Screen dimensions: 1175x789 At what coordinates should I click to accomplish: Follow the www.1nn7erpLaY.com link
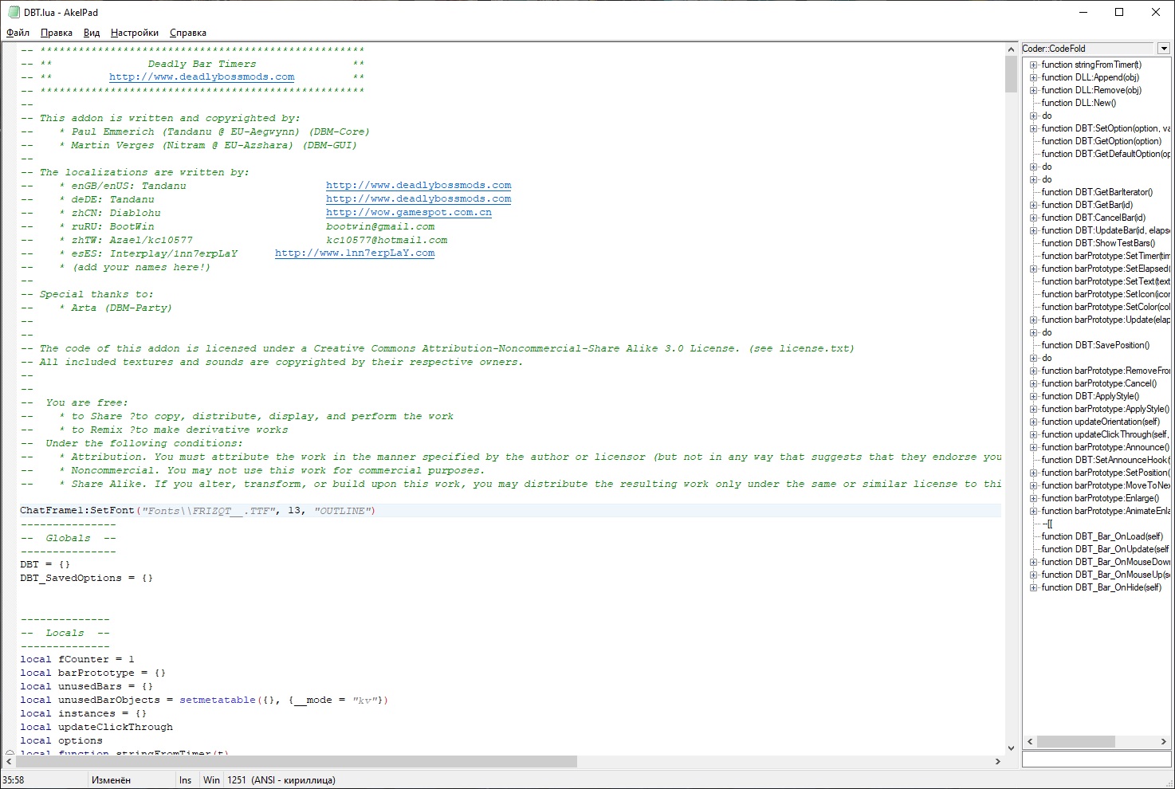[355, 253]
